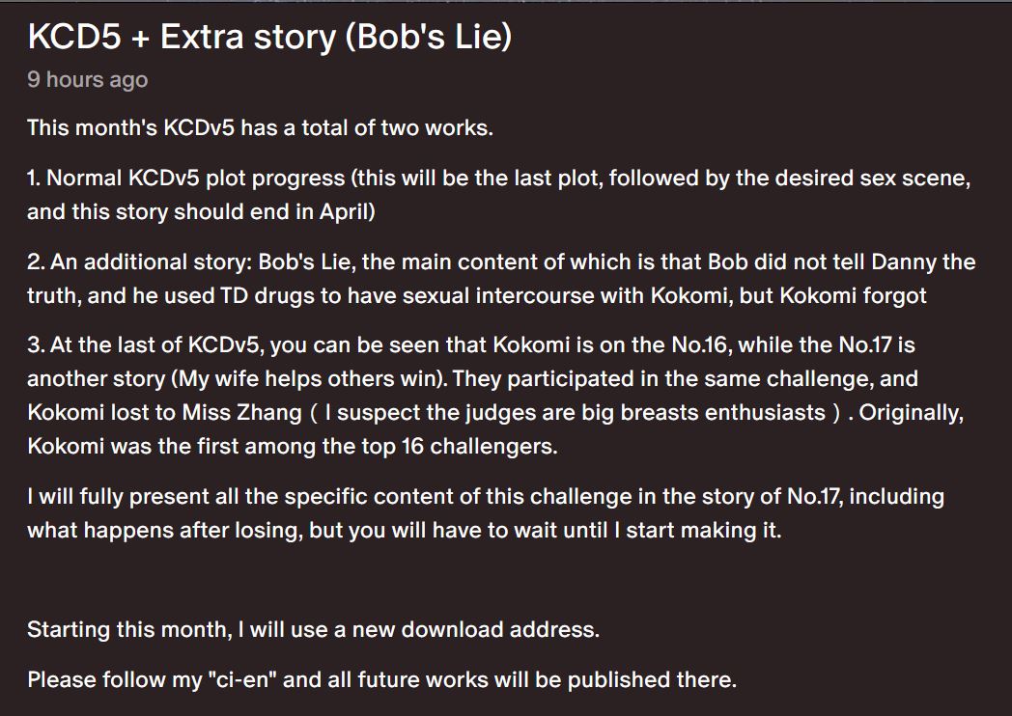Click the text "3. At the last of KCDv5"
1012x716 pixels.
click(x=141, y=345)
